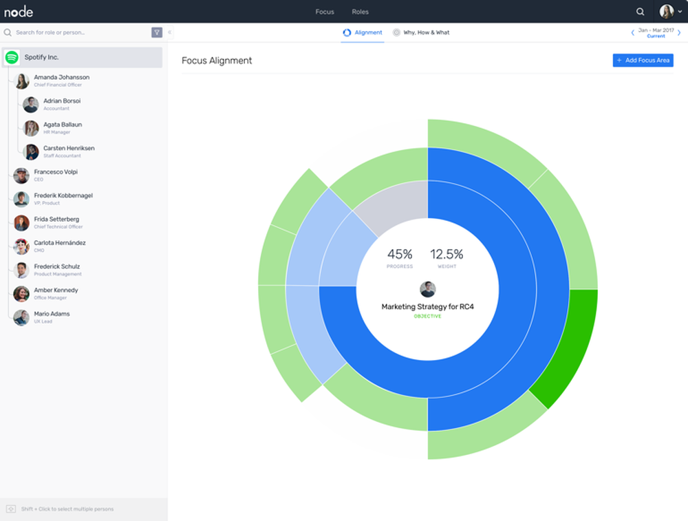
Task: Open the user profile avatar menu
Action: point(667,12)
